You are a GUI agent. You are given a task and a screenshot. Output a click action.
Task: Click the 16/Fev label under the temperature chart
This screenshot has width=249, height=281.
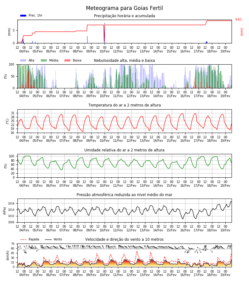point(185,141)
